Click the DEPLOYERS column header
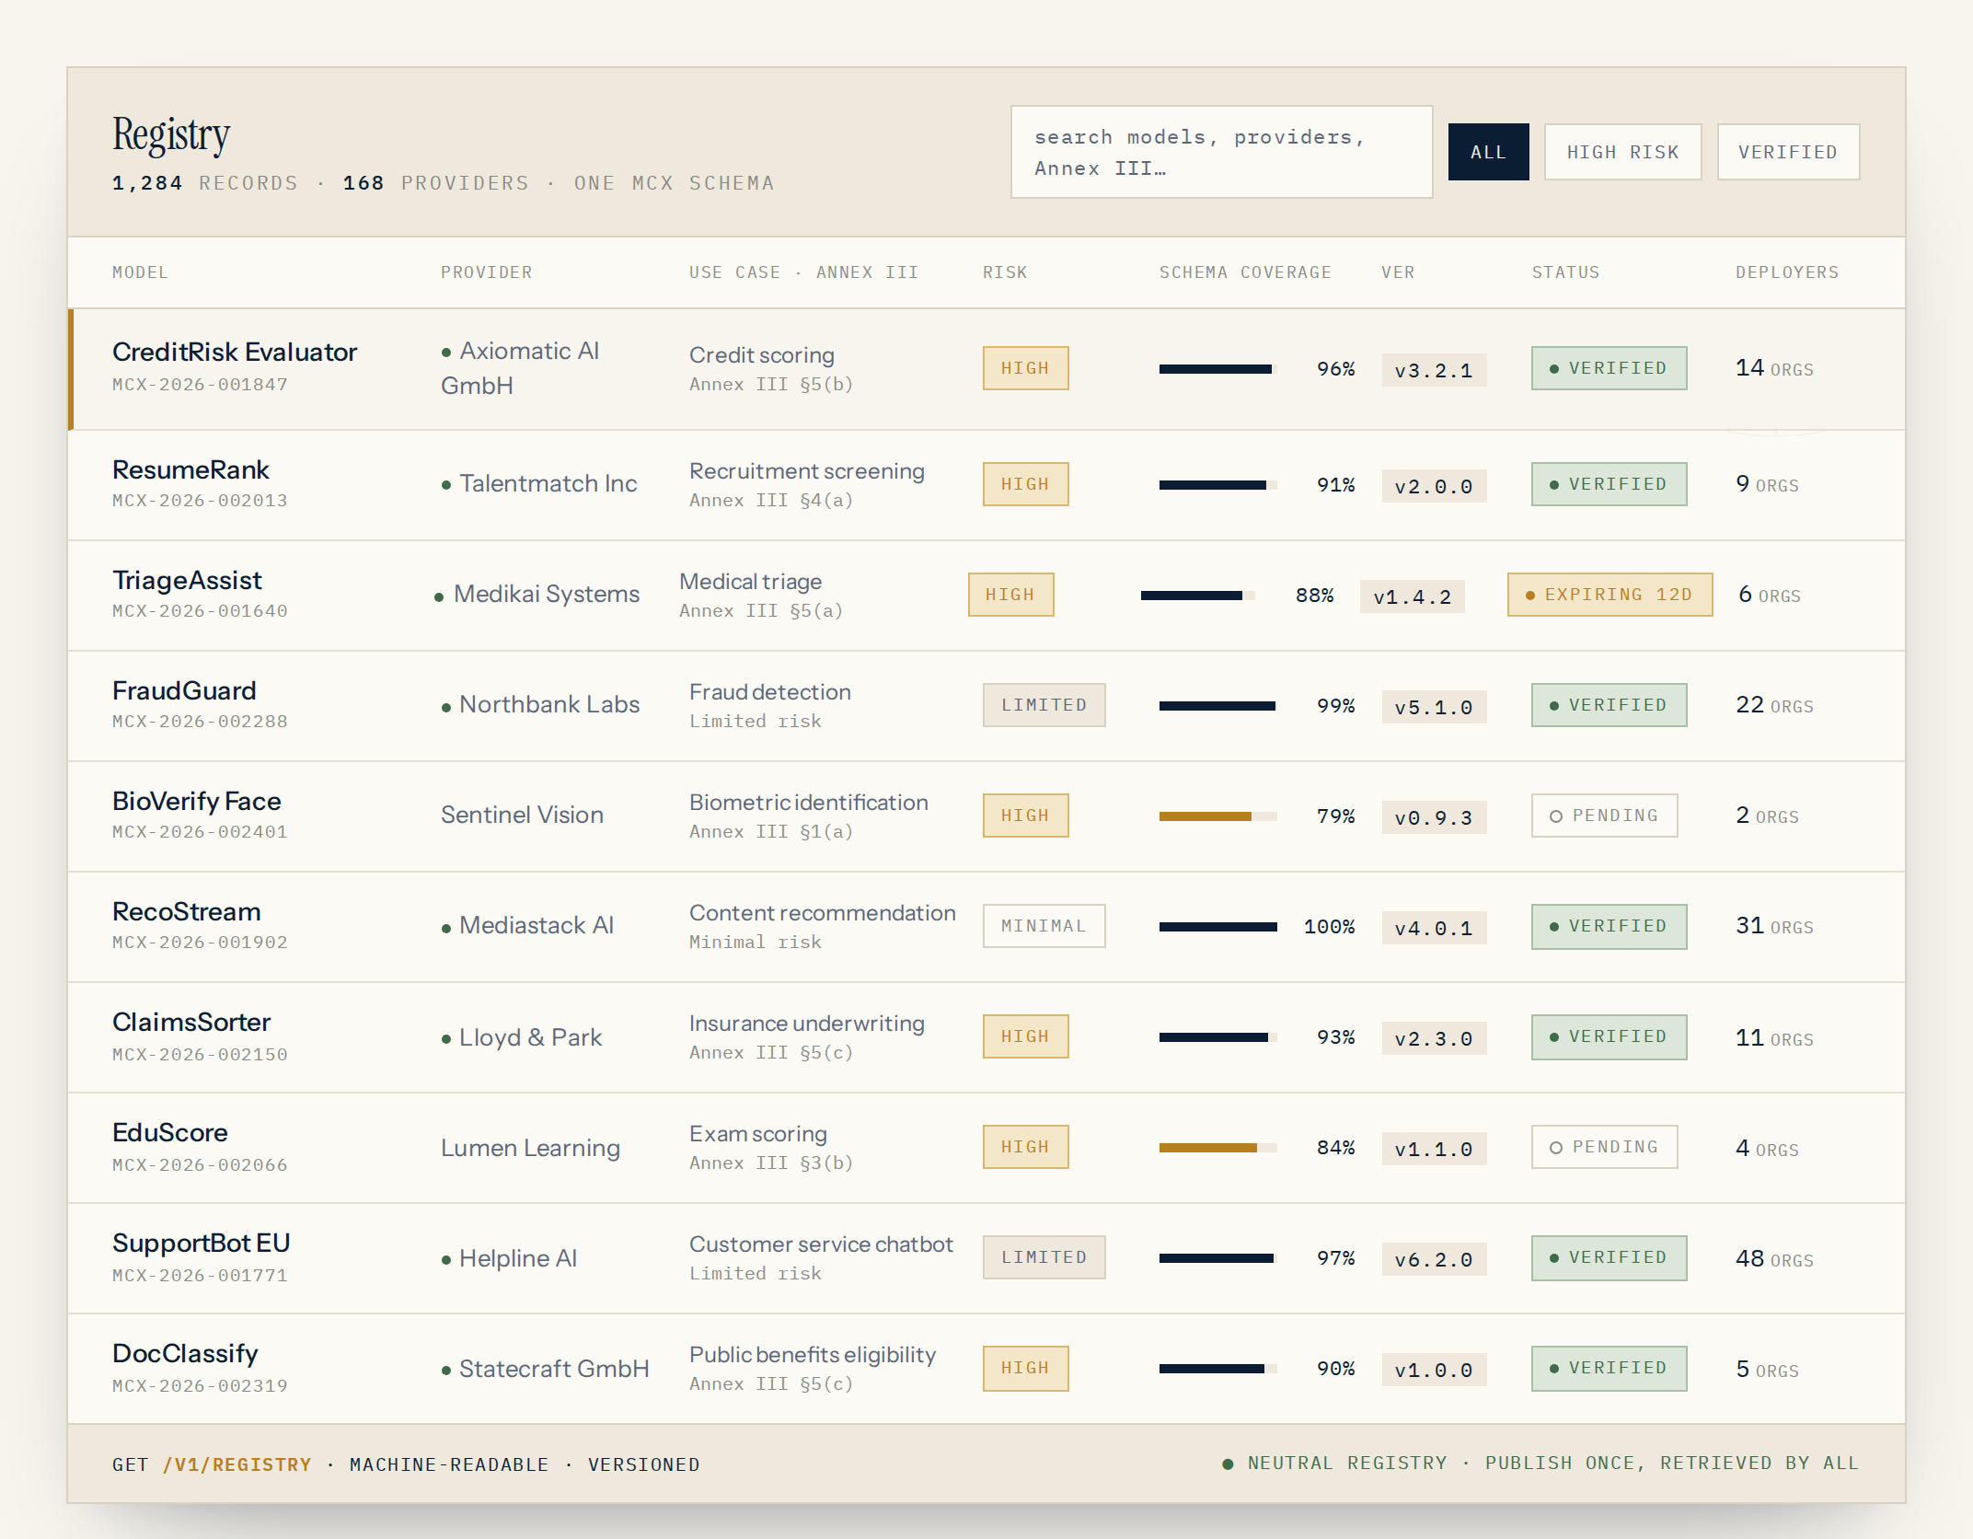The image size is (1973, 1539). [x=1787, y=272]
